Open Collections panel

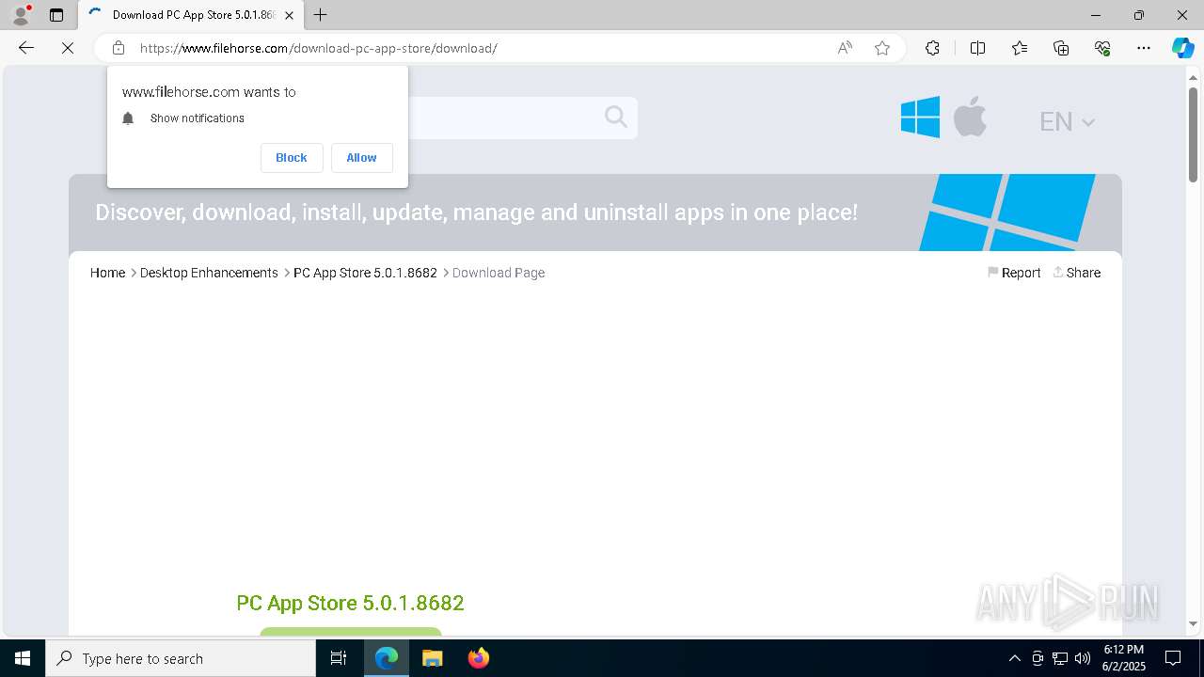(1061, 48)
